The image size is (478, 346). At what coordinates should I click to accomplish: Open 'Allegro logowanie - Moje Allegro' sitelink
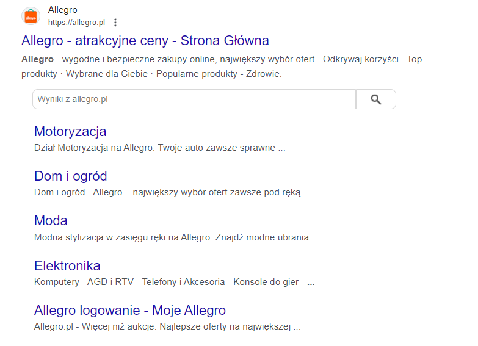click(130, 311)
